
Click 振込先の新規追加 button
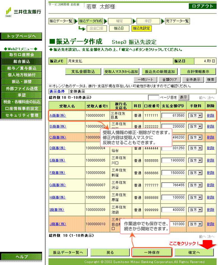click(160, 72)
